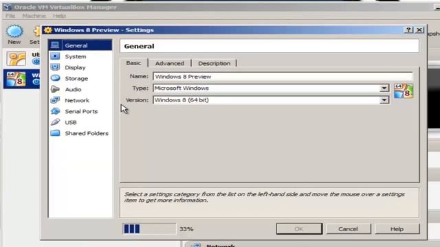Click the Display category icon
The image size is (440, 247).
pyautogui.click(x=55, y=67)
